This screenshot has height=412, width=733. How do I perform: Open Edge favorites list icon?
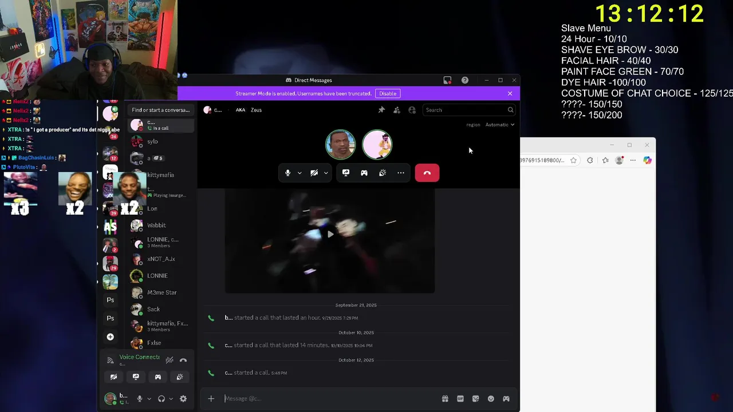tap(605, 160)
